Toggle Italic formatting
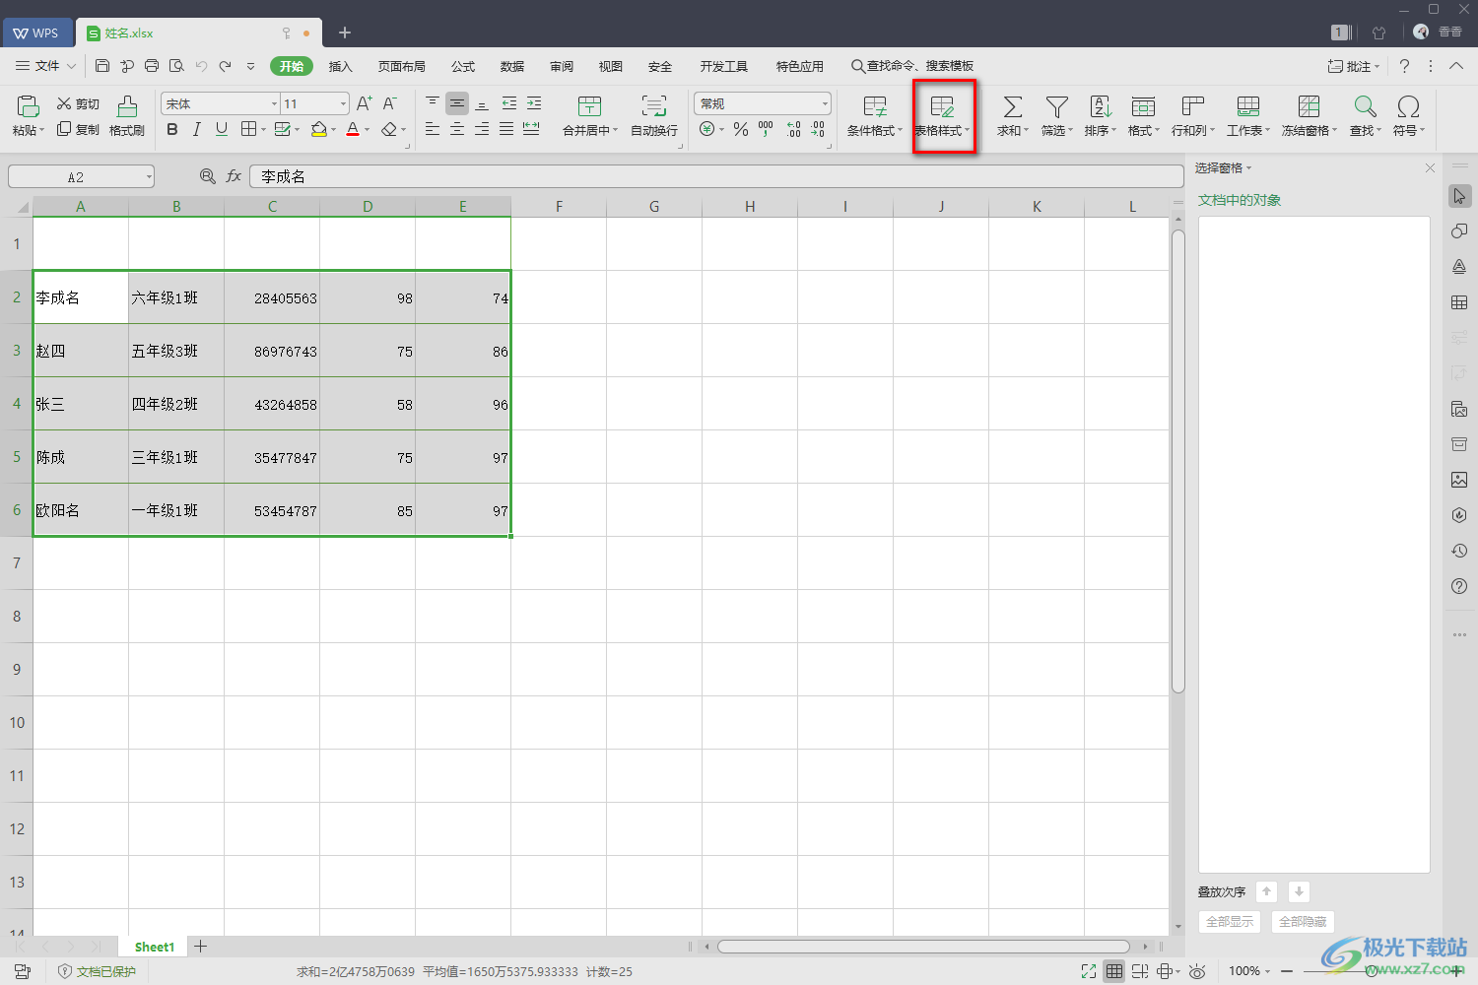Screen dimensions: 1478x985 tap(197, 129)
